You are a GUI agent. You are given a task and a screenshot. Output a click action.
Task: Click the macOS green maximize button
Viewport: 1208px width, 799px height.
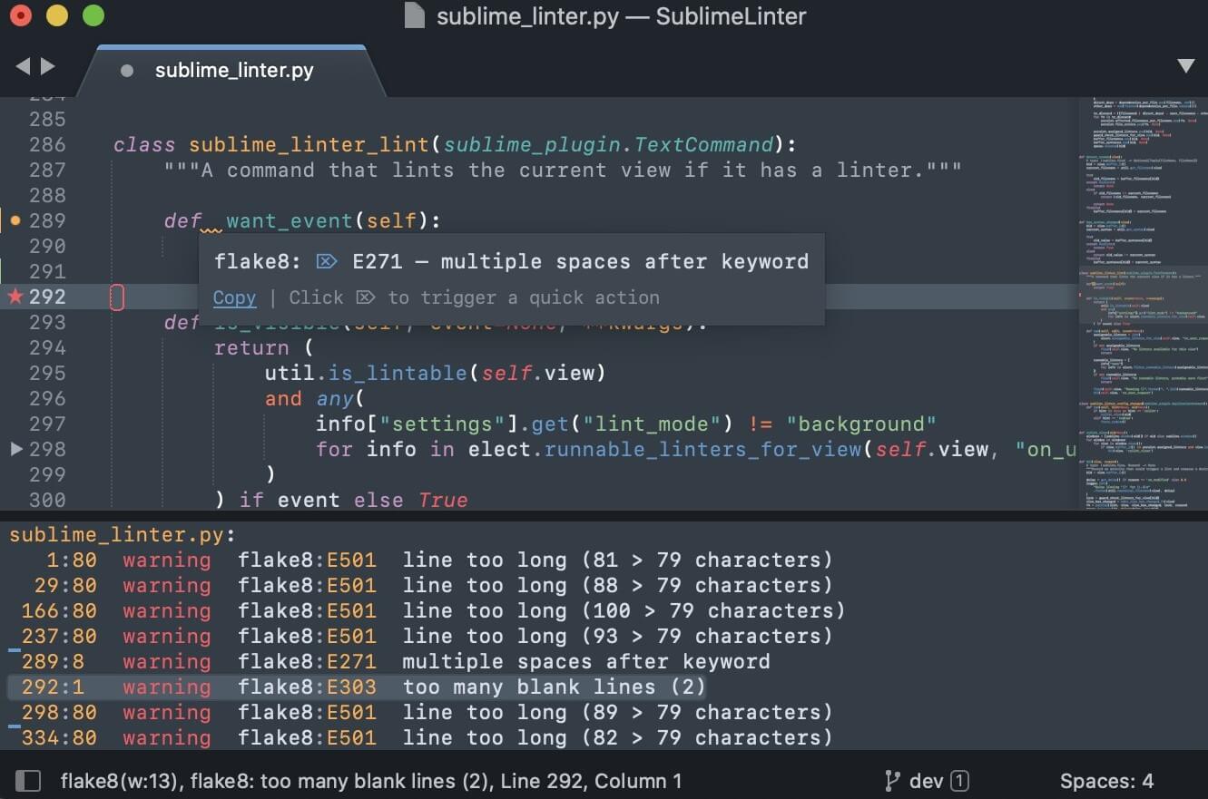pyautogui.click(x=93, y=15)
